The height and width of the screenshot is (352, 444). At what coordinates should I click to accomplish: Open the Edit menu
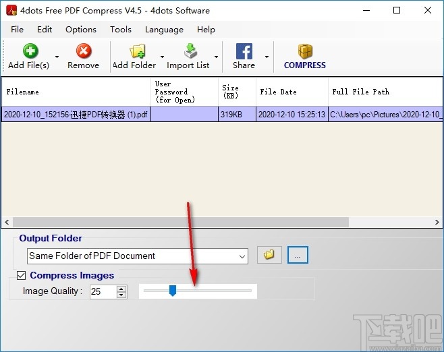tap(45, 30)
